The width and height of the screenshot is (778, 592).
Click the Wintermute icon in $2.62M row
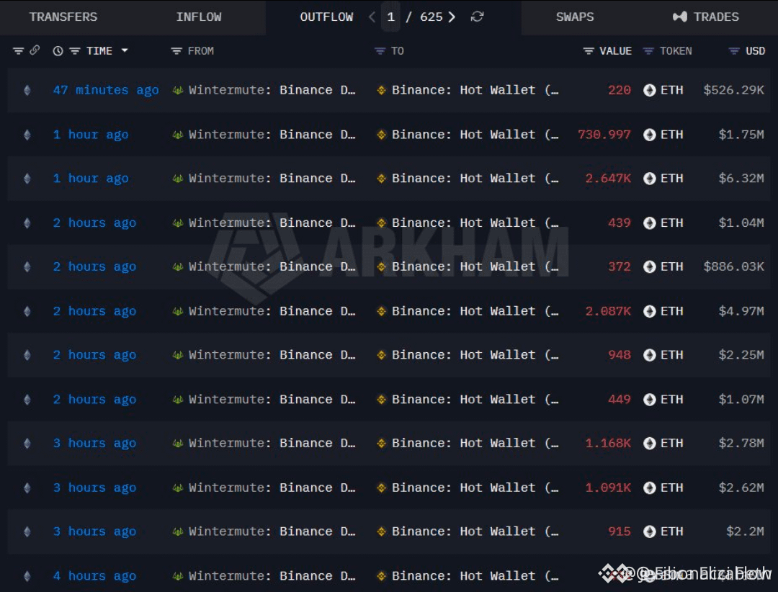tap(178, 488)
